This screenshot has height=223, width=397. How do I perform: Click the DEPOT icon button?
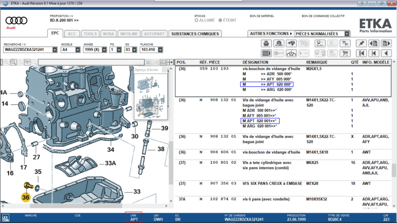click(332, 44)
